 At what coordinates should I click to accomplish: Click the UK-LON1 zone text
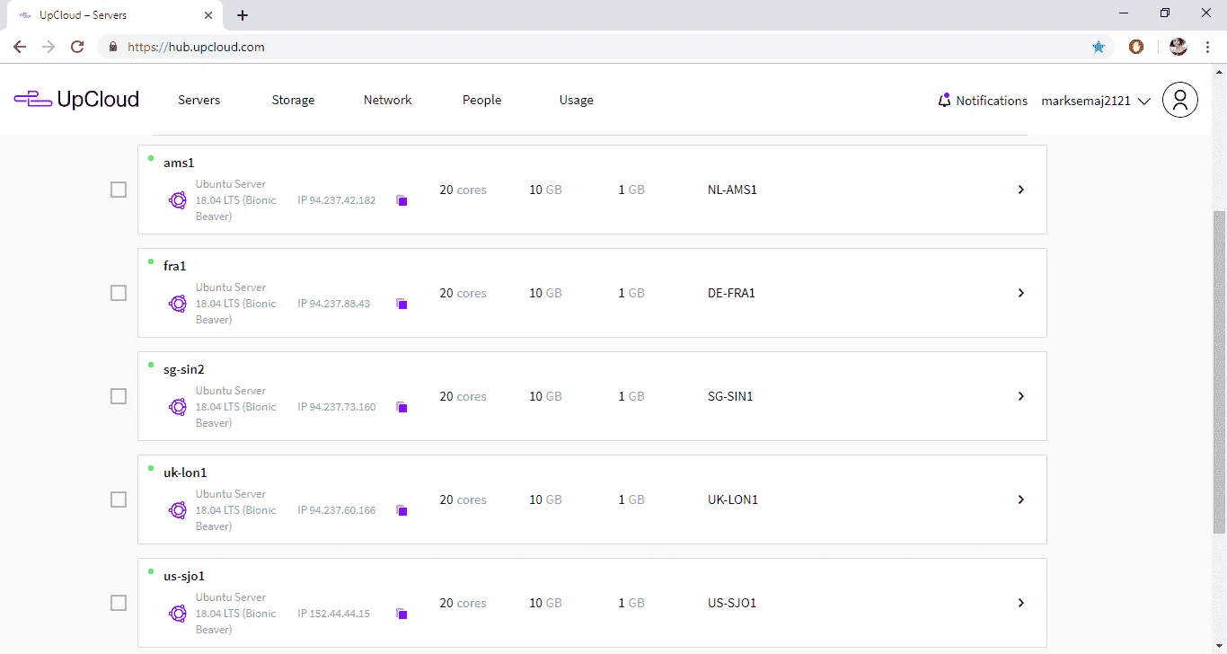733,499
